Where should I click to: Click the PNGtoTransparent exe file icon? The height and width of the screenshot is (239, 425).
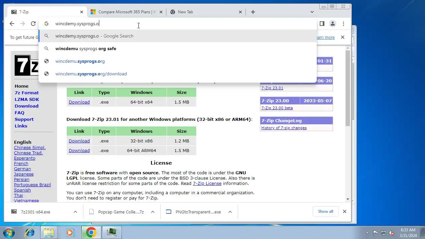(x=169, y=212)
